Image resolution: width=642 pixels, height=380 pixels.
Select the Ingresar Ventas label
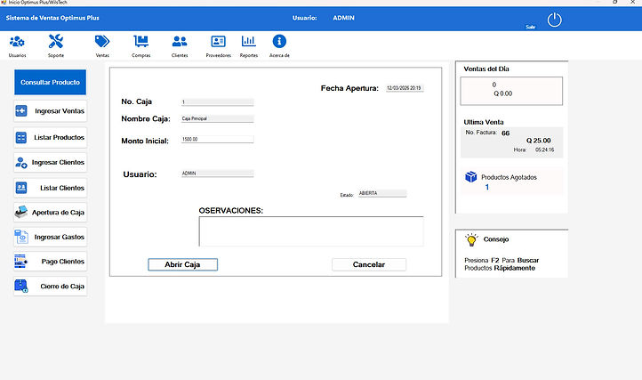(x=60, y=110)
